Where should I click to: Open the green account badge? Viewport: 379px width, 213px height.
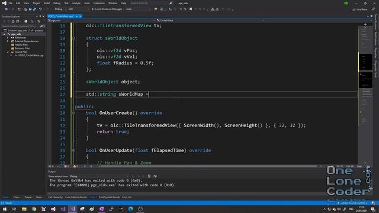(346, 3)
